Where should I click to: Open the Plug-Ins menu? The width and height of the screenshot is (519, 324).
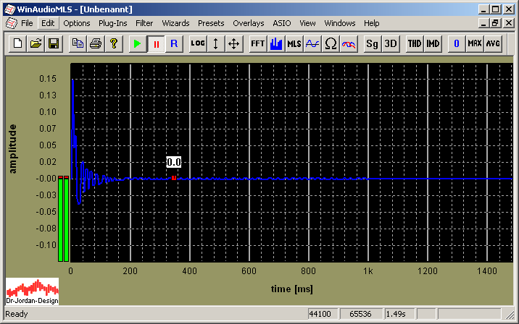pos(112,23)
